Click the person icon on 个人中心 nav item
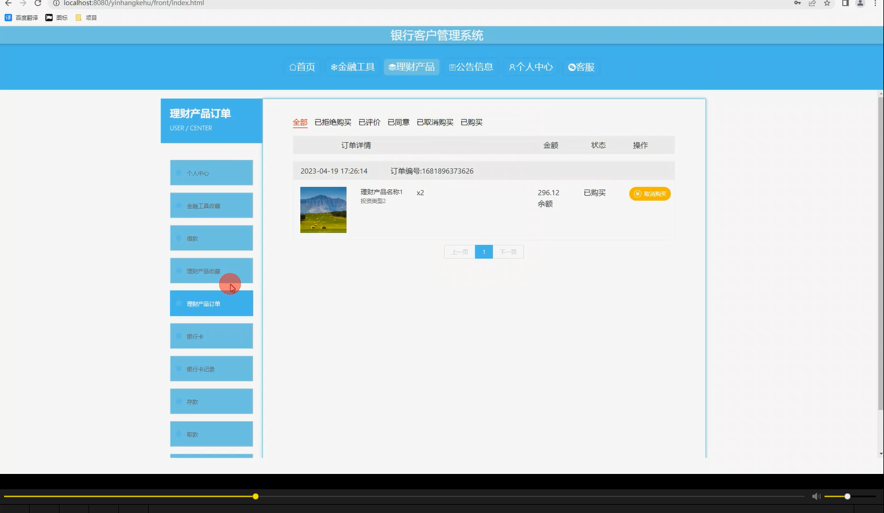884x513 pixels. (512, 66)
